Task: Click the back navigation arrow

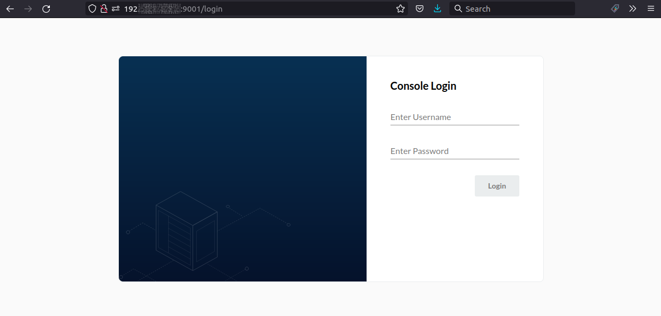Action: (x=10, y=8)
